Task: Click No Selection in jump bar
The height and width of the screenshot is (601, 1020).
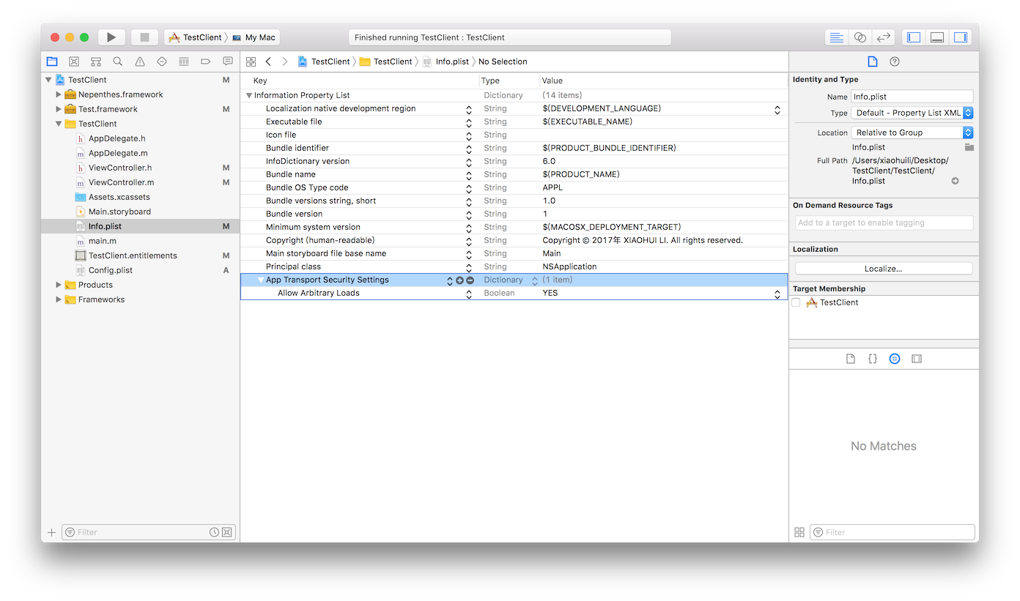Action: point(503,61)
